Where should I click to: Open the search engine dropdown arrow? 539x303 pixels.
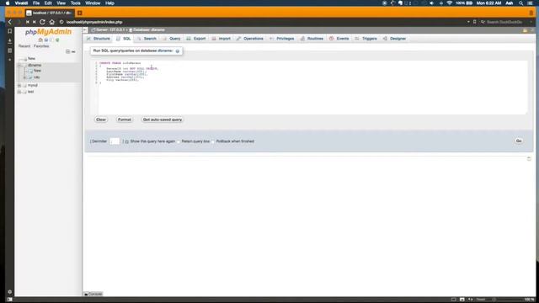tap(531, 22)
